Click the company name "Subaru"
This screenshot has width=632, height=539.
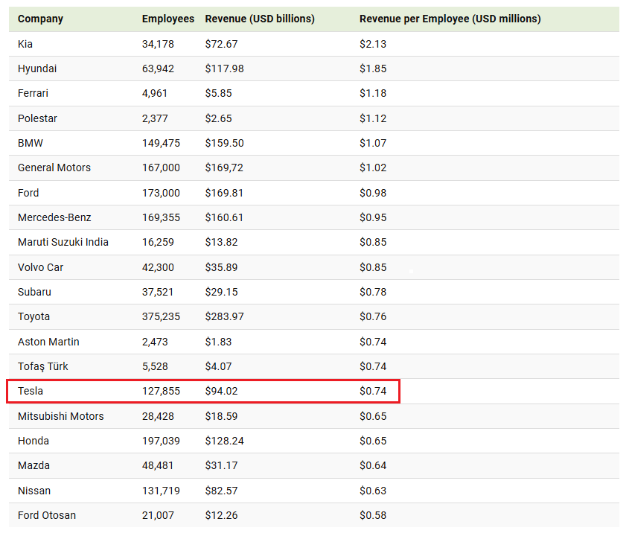tap(34, 293)
